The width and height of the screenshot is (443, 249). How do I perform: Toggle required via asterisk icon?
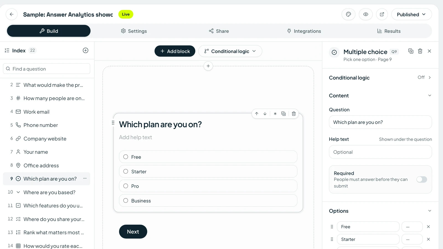(x=275, y=114)
